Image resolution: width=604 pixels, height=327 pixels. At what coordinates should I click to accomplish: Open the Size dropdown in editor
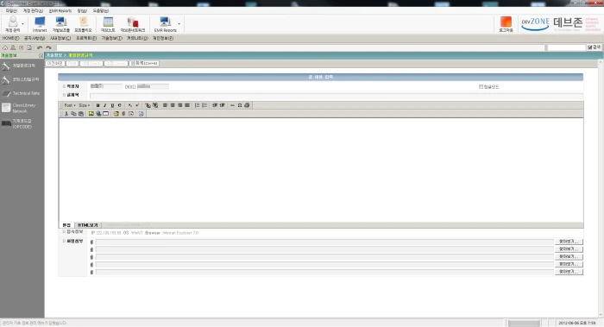(x=85, y=105)
